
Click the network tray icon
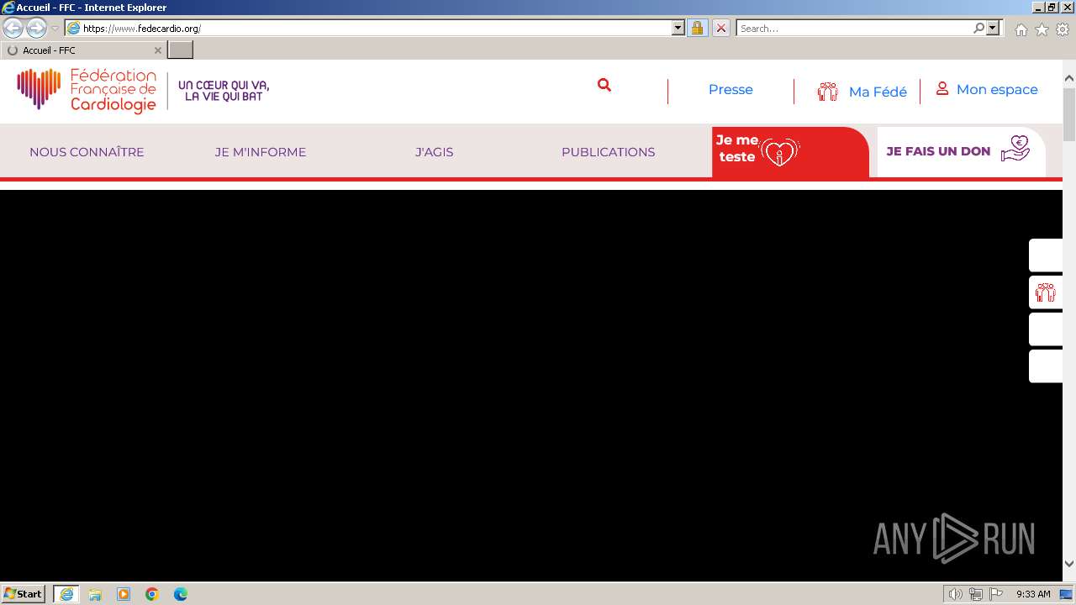pyautogui.click(x=976, y=594)
